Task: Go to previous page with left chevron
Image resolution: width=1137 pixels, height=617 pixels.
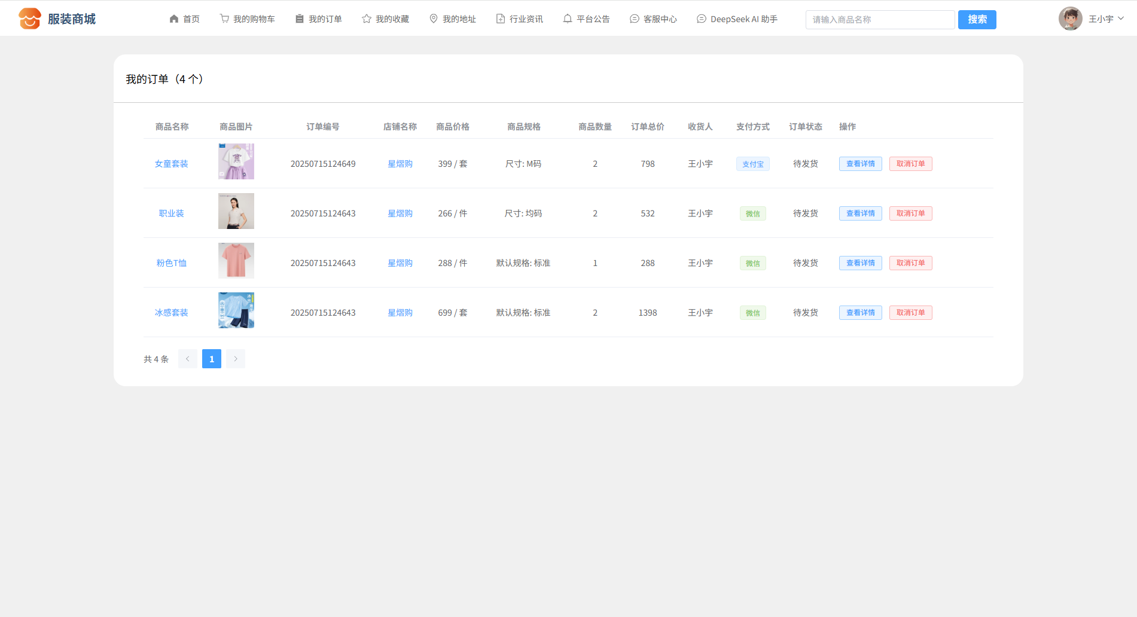Action: (x=187, y=359)
